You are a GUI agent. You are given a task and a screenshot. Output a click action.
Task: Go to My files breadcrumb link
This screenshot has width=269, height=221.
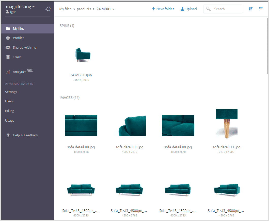tap(65, 9)
